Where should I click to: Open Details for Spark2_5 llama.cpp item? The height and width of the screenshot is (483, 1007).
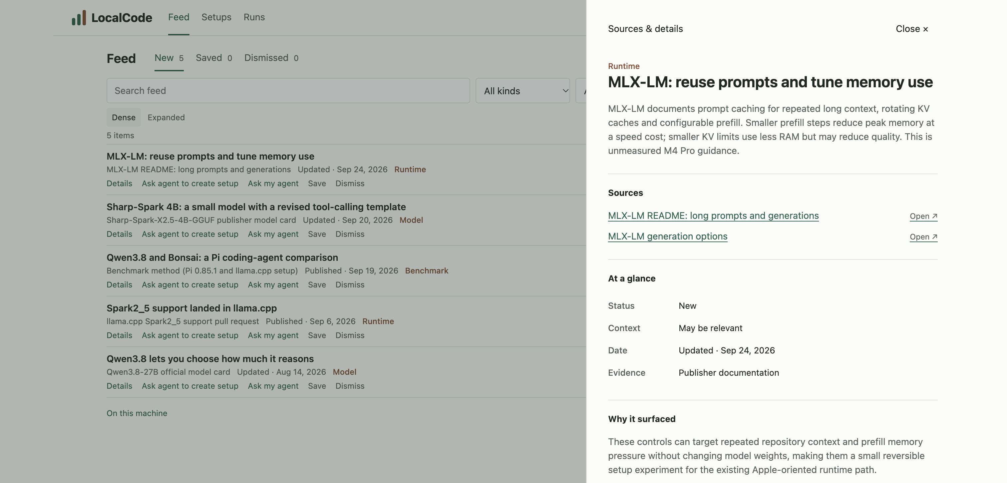[x=119, y=335]
